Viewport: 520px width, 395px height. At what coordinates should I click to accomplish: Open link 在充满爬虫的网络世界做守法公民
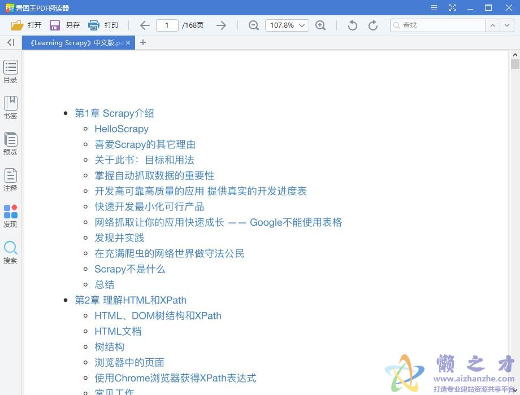pos(170,253)
